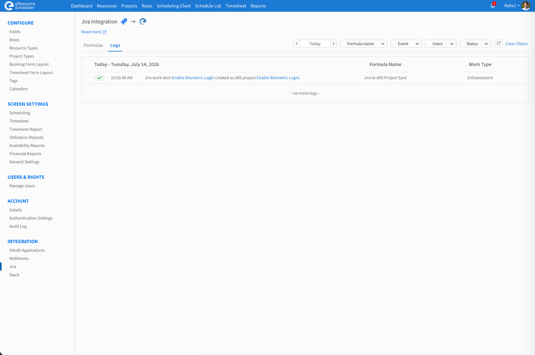Open the notifications bell
Viewport: 535px width, 355px height.
pyautogui.click(x=493, y=5)
